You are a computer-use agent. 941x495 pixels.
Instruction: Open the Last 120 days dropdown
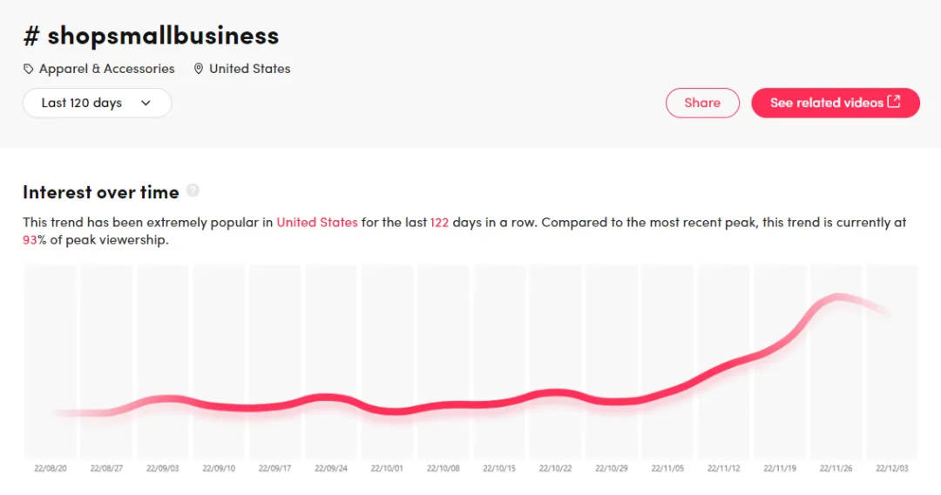(97, 103)
